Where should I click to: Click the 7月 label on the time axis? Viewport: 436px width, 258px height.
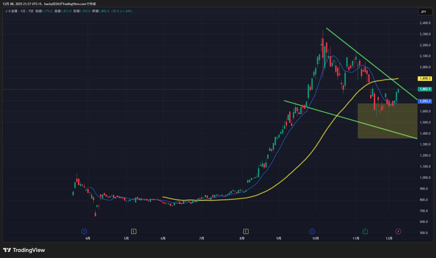pos(202,238)
